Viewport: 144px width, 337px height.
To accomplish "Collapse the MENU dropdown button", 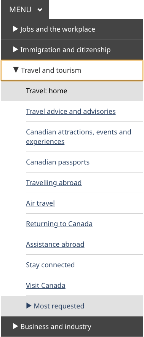I will tap(25, 10).
